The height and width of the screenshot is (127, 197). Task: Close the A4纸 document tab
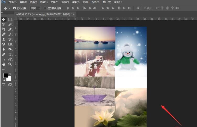73,14
